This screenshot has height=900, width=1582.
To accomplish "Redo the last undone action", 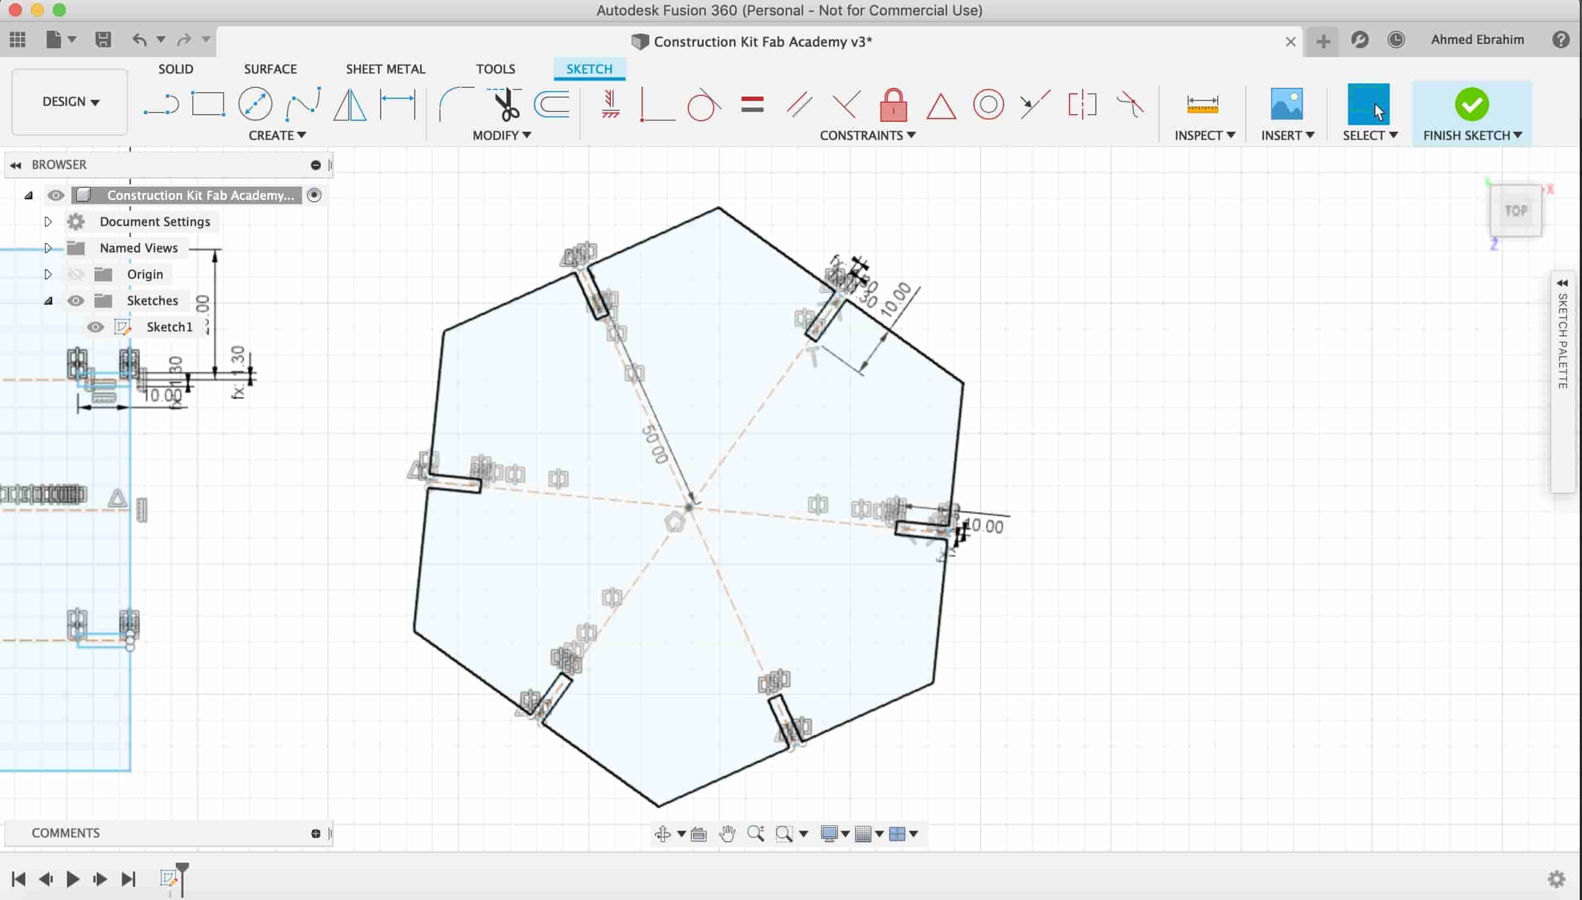I will [x=185, y=40].
